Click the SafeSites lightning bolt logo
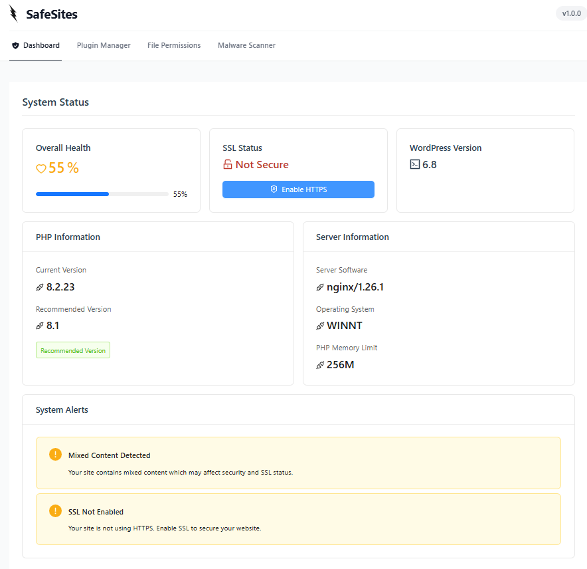587x569 pixels. [x=13, y=13]
